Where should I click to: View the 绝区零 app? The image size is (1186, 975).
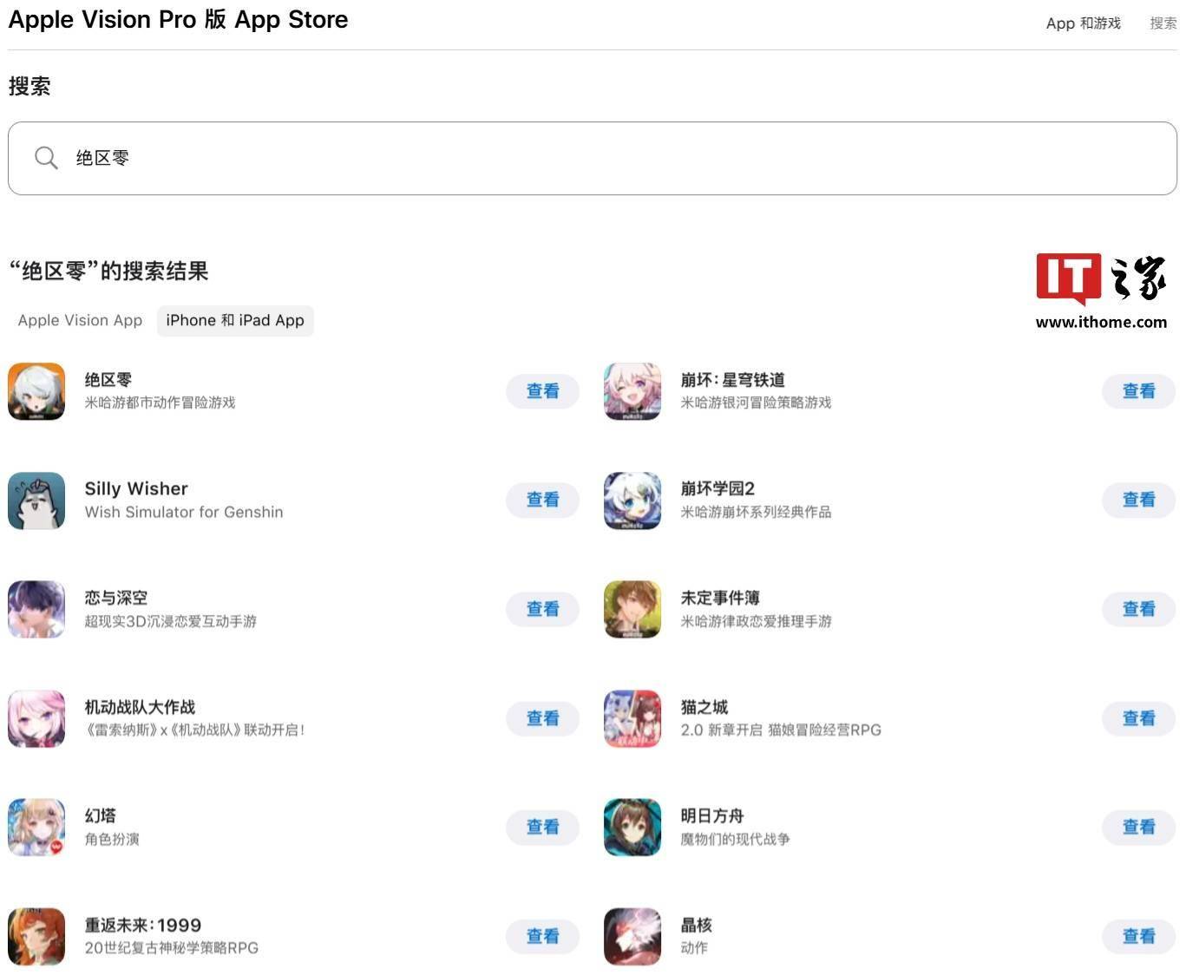pyautogui.click(x=543, y=391)
